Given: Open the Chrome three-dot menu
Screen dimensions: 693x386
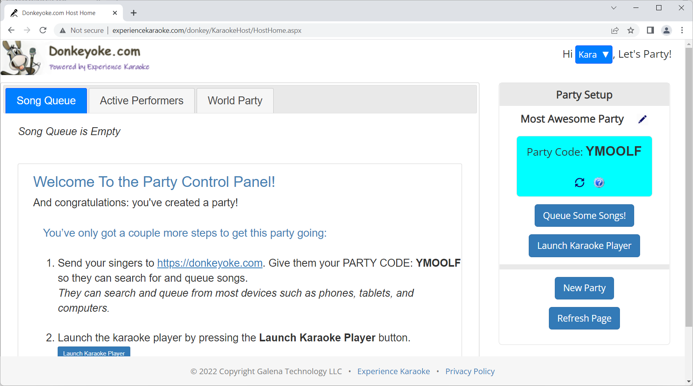Looking at the screenshot, I should click(682, 30).
